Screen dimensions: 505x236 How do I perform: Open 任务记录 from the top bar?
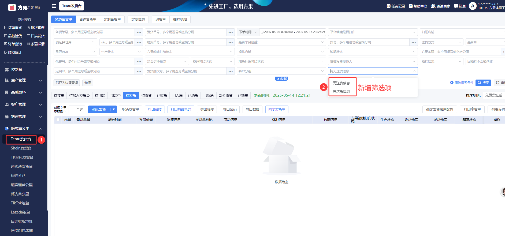pyautogui.click(x=396, y=6)
